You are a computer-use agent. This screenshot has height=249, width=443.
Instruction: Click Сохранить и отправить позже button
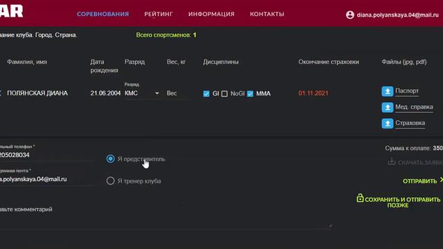click(399, 201)
